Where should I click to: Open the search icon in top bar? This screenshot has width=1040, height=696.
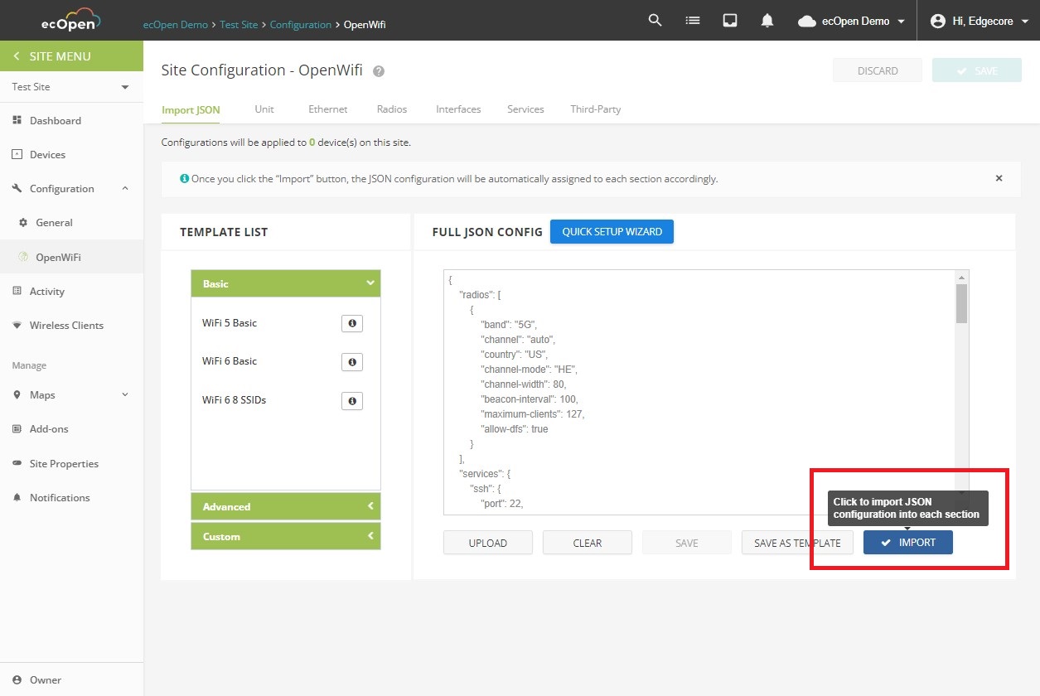point(655,21)
